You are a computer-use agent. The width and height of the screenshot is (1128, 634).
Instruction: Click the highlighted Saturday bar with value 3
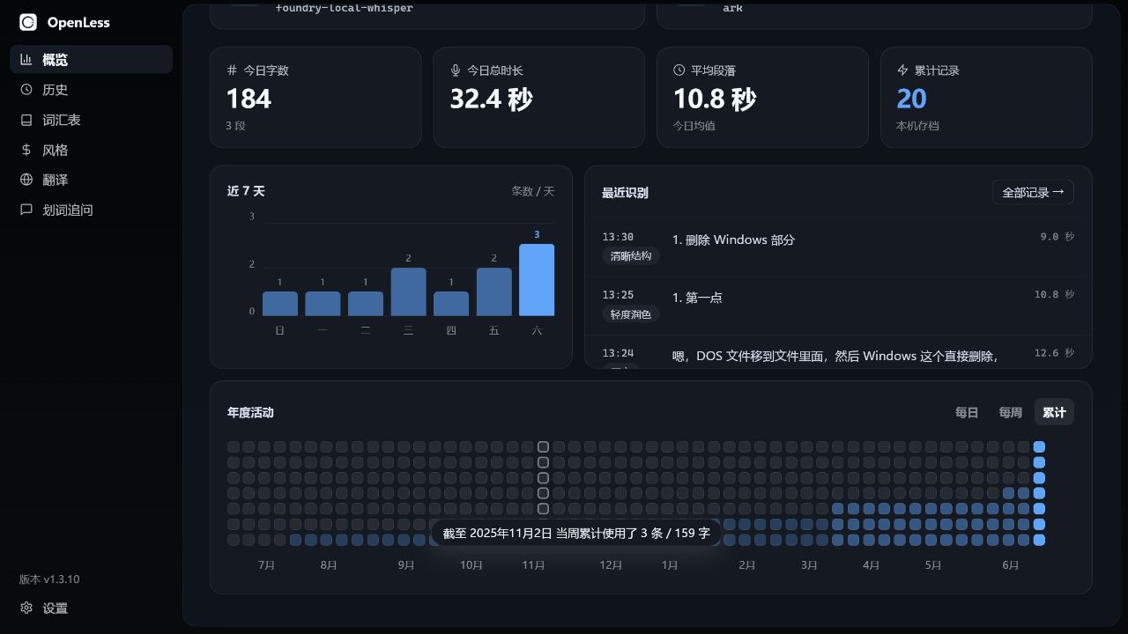coord(537,279)
